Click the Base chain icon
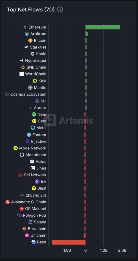138x261 pixels. 33,242
